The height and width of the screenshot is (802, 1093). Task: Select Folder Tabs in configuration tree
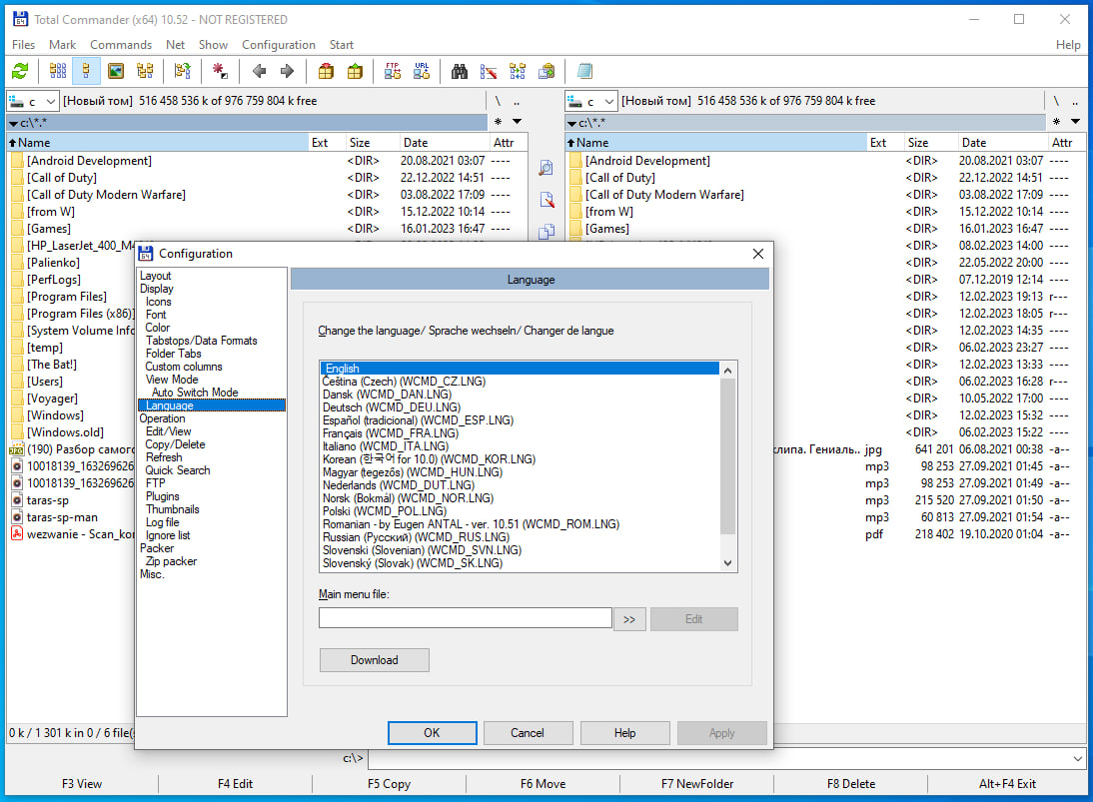pyautogui.click(x=174, y=354)
